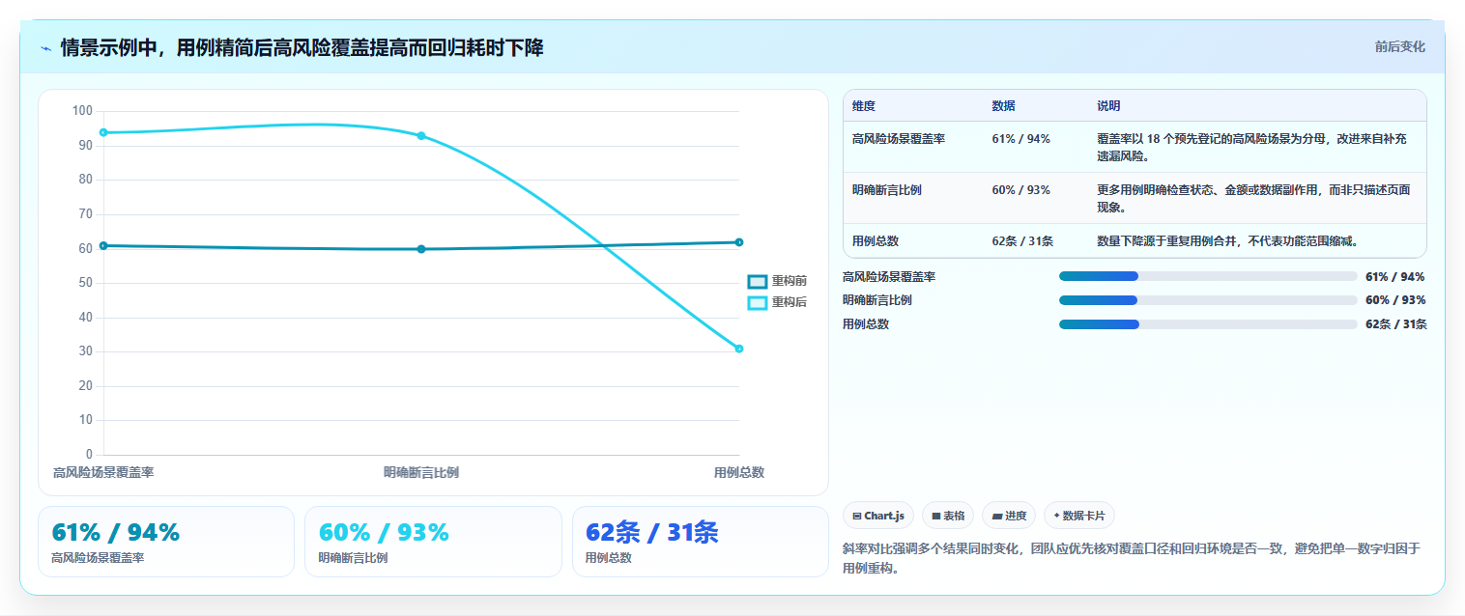Image resolution: width=1465 pixels, height=616 pixels.
Task: Click the 高风险场景覆盖率 progress bar
Action: (x=1208, y=276)
